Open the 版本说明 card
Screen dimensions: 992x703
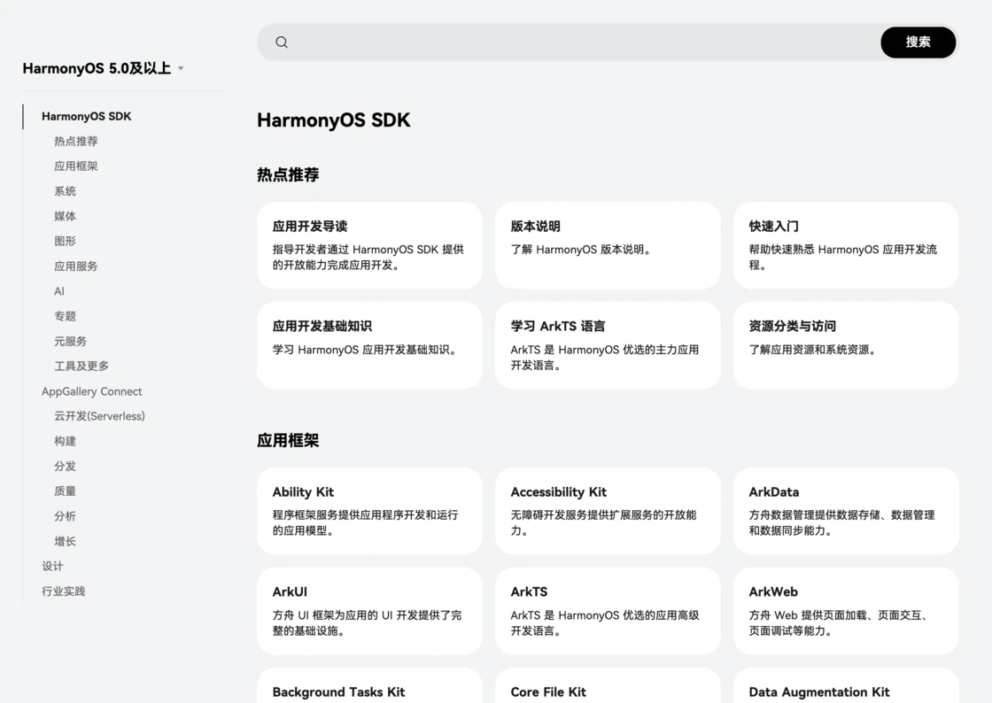pyautogui.click(x=608, y=244)
